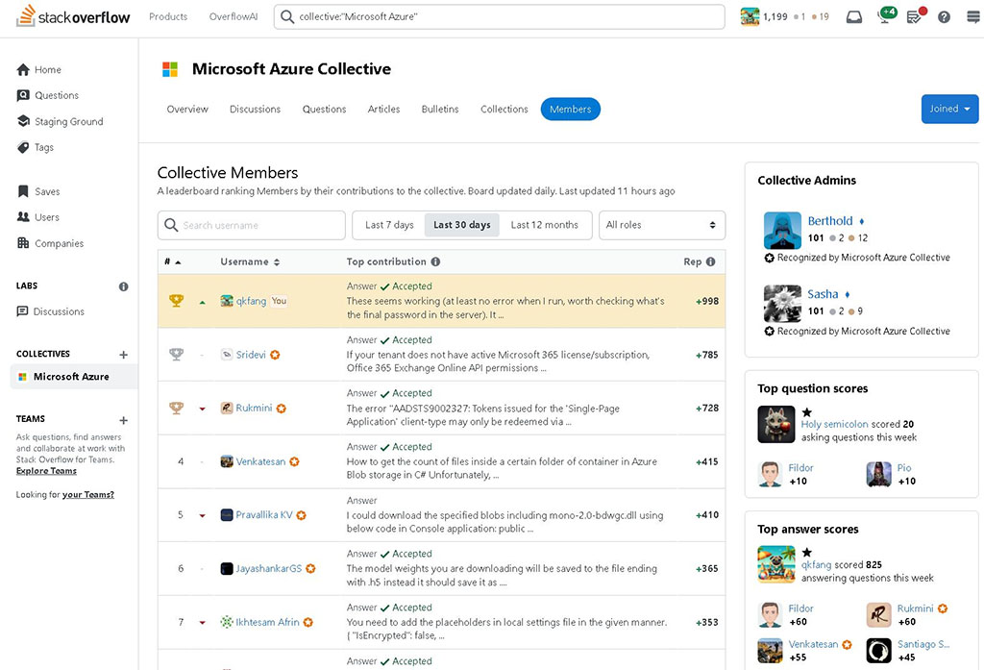This screenshot has width=984, height=670.
Task: Click the Top contribution info icon
Action: (x=435, y=261)
